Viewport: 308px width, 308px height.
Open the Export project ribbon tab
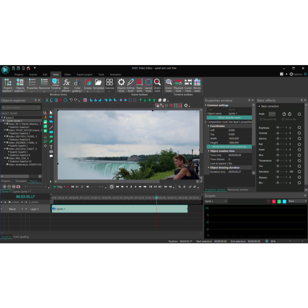click(x=84, y=74)
